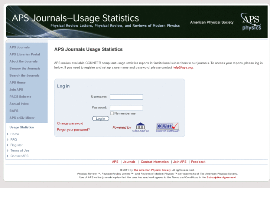
Task: Open Contact Information footer link
Action: [154, 162]
